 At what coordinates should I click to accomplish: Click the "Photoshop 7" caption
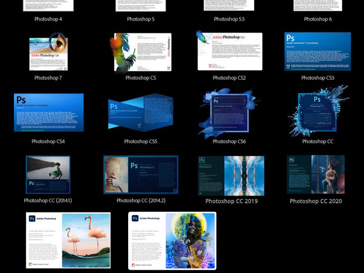(49, 78)
